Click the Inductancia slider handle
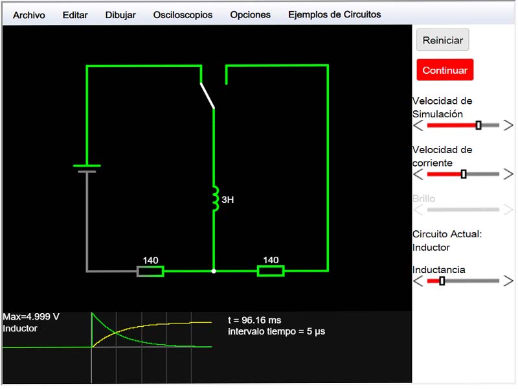 click(x=442, y=281)
